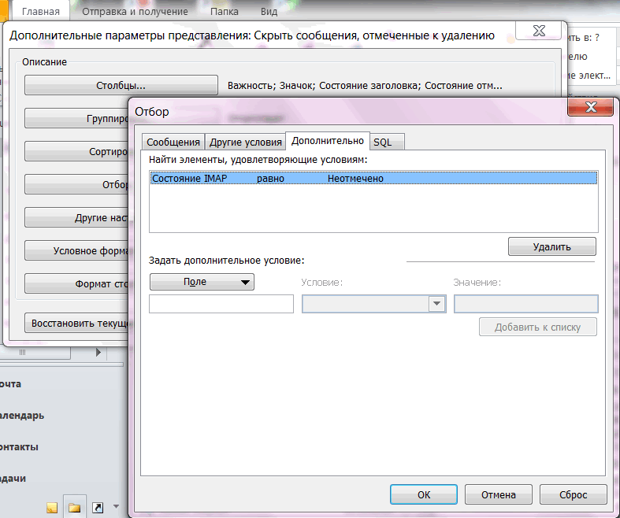Click the columns list text after Столбцы

tap(365, 85)
